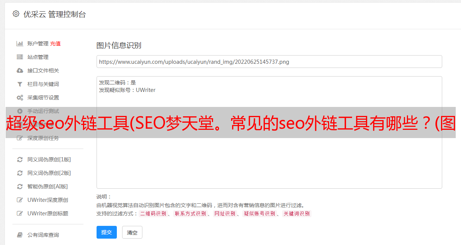
Task: Click the server icon for 站点管理
Action: point(20,57)
